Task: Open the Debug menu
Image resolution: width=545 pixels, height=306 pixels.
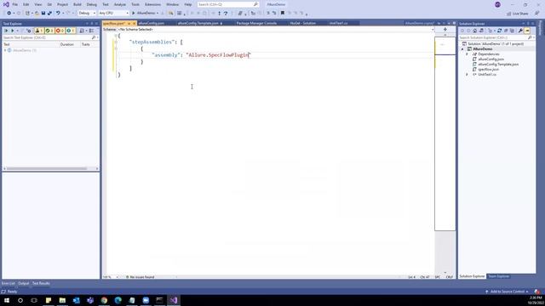Action: pyautogui.click(x=92, y=4)
